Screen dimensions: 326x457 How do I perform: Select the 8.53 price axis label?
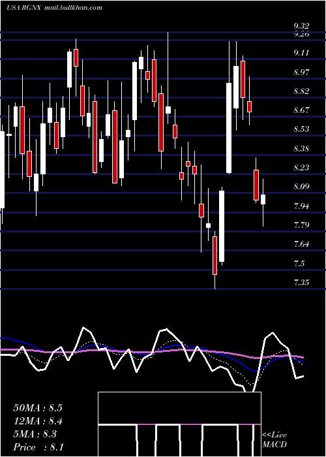[301, 129]
